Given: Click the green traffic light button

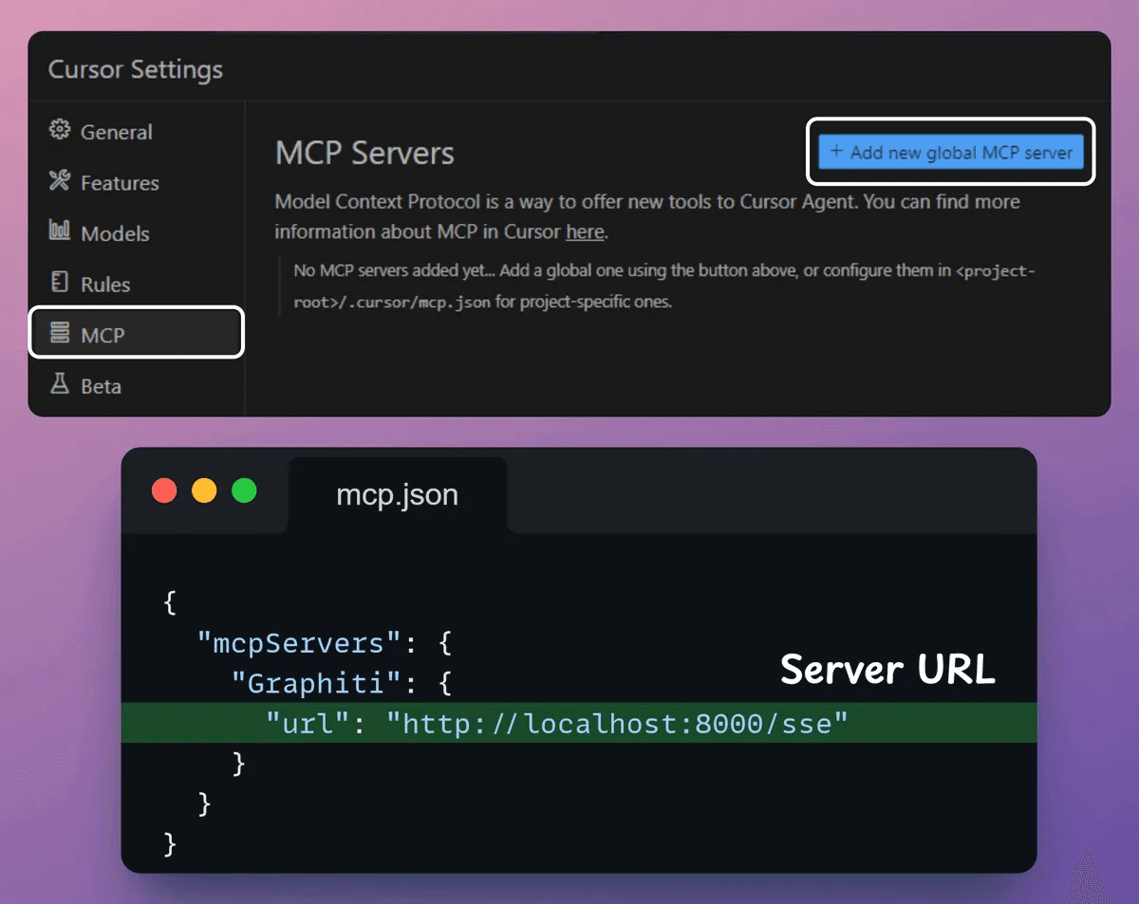Looking at the screenshot, I should (244, 490).
